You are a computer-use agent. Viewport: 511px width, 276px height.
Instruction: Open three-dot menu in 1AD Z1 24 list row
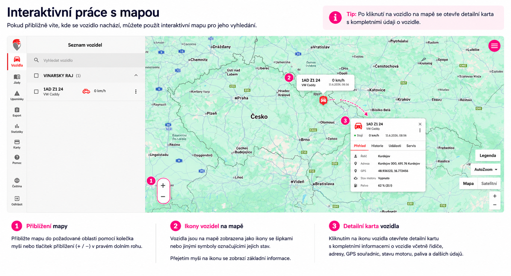coord(136,92)
